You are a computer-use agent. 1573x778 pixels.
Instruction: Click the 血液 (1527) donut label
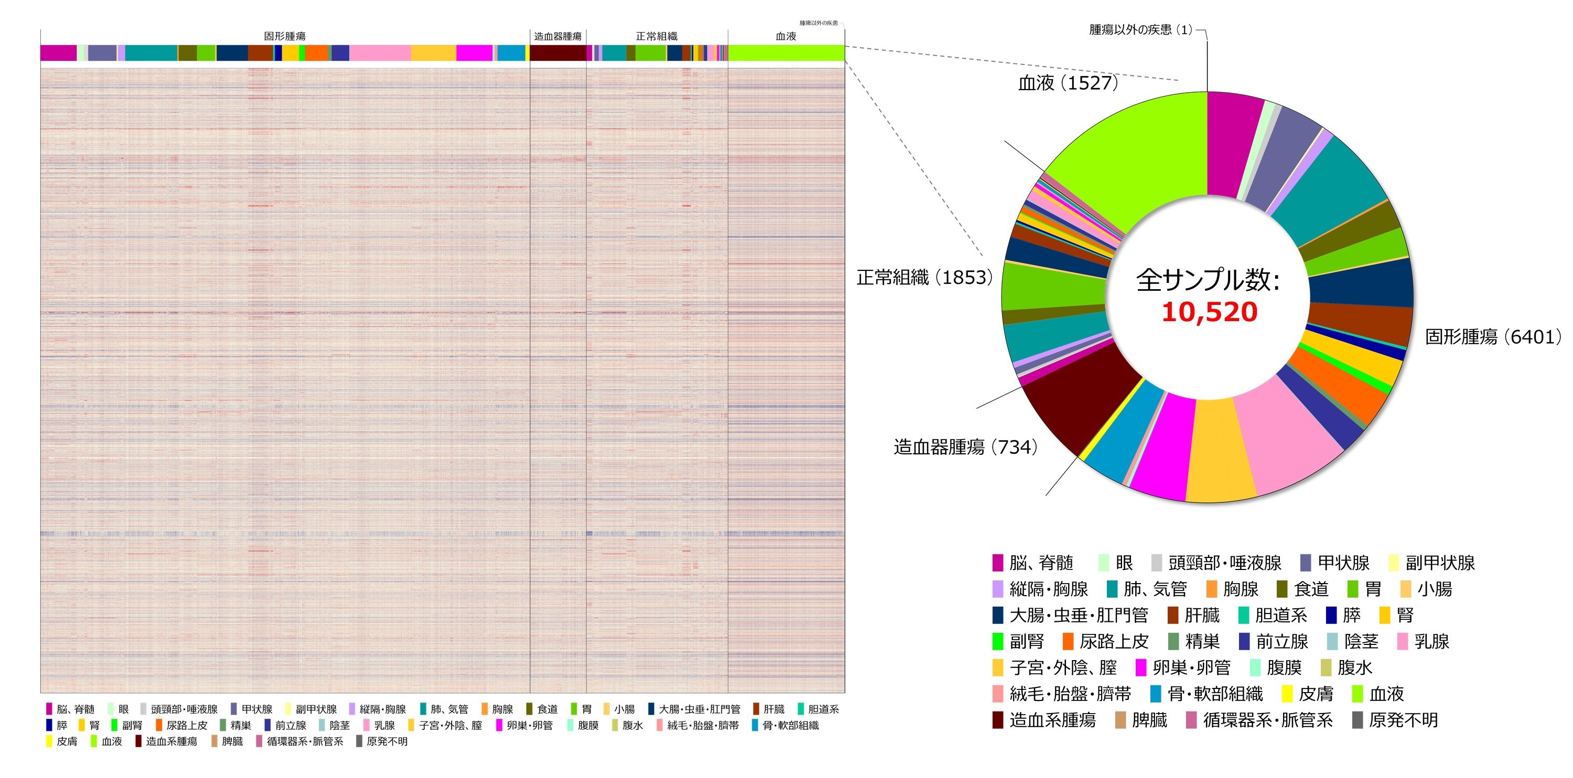(x=1068, y=83)
